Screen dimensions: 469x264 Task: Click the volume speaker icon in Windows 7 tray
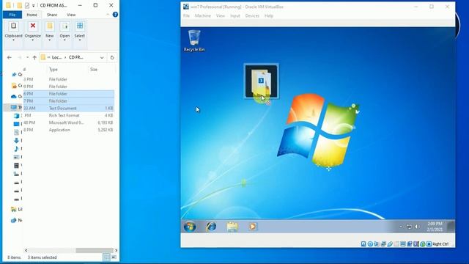point(416,227)
